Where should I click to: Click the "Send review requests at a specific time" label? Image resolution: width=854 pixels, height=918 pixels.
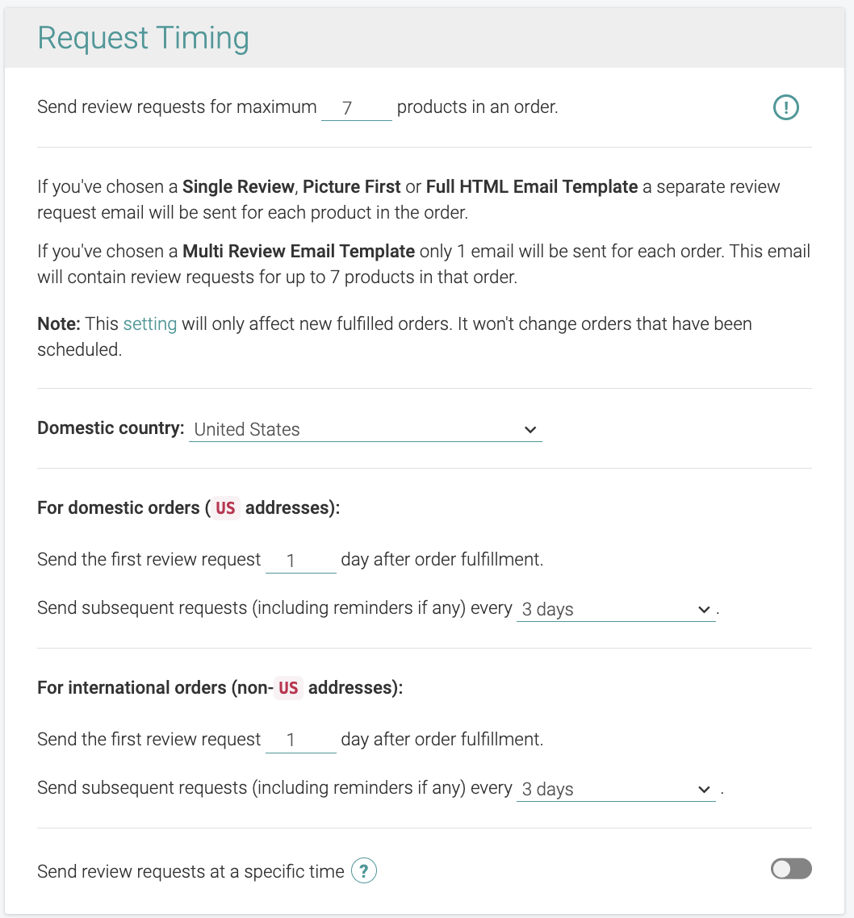pyautogui.click(x=190, y=872)
